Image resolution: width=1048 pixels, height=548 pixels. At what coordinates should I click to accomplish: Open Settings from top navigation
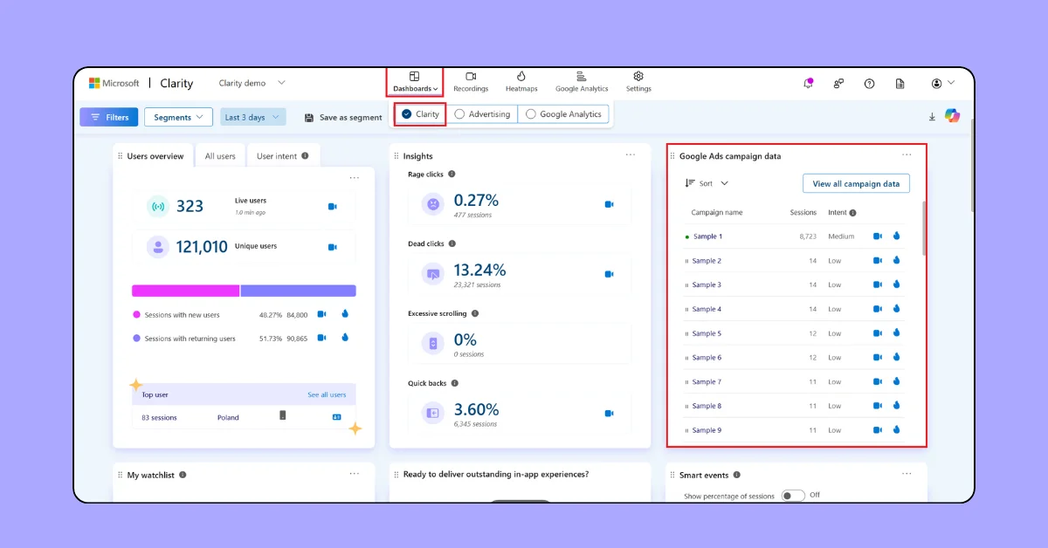[638, 82]
